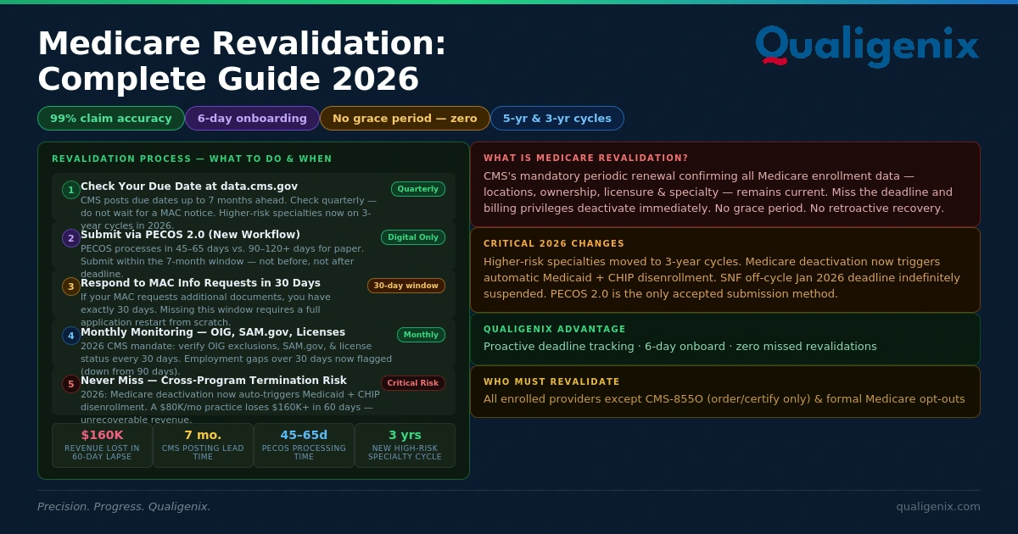The width and height of the screenshot is (1018, 534).
Task: Click the 3 yrs high-risk specialty cycle card
Action: (x=405, y=445)
